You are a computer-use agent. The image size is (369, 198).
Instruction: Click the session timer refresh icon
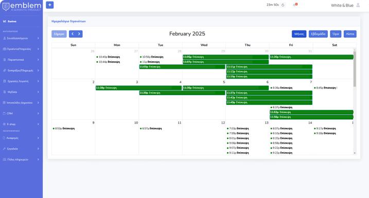click(283, 5)
